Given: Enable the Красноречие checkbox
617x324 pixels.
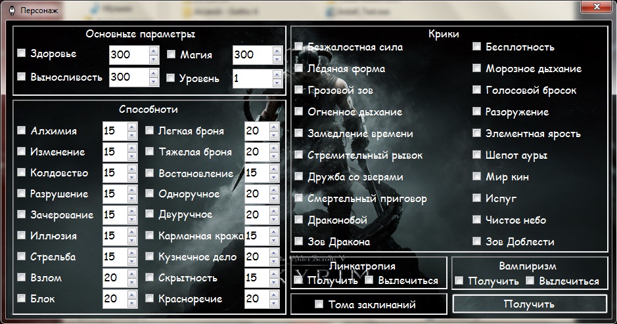Looking at the screenshot, I should (x=150, y=298).
